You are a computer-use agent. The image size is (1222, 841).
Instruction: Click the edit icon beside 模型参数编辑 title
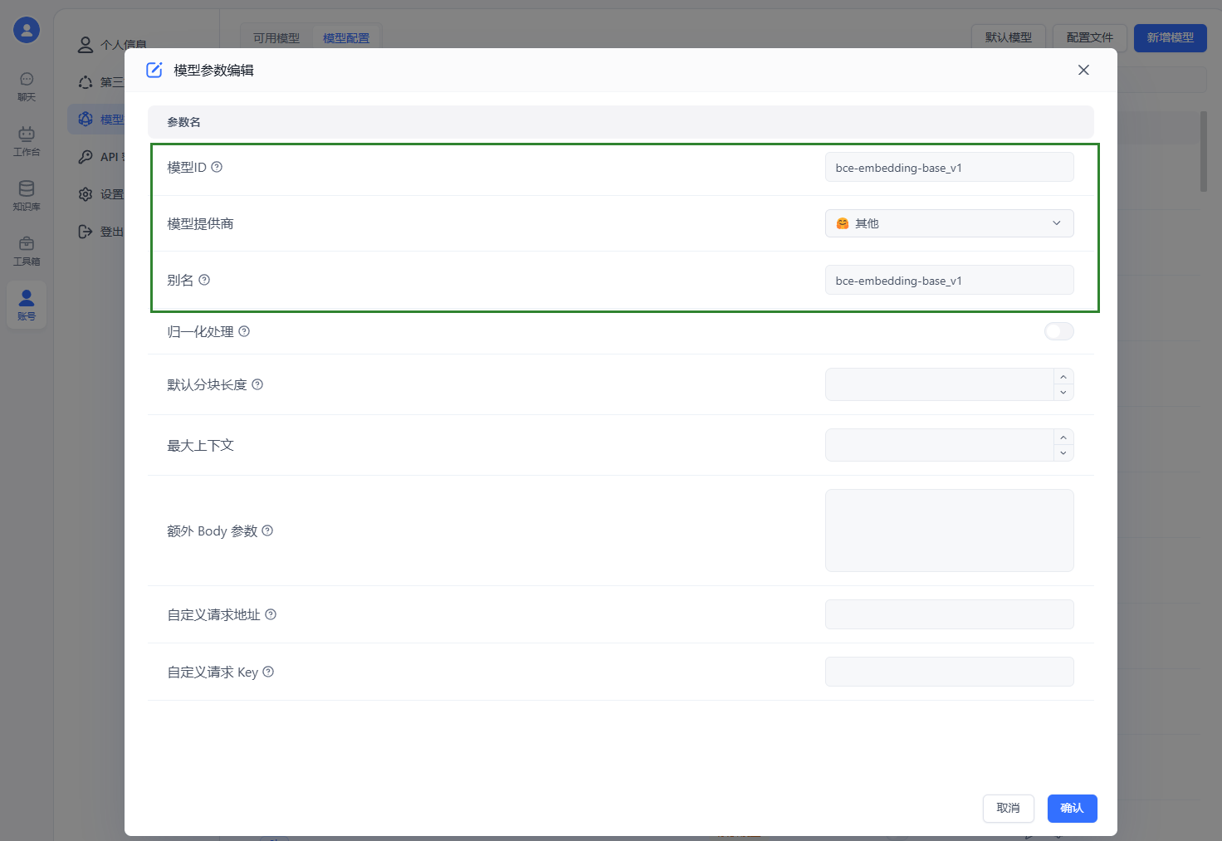(x=154, y=70)
